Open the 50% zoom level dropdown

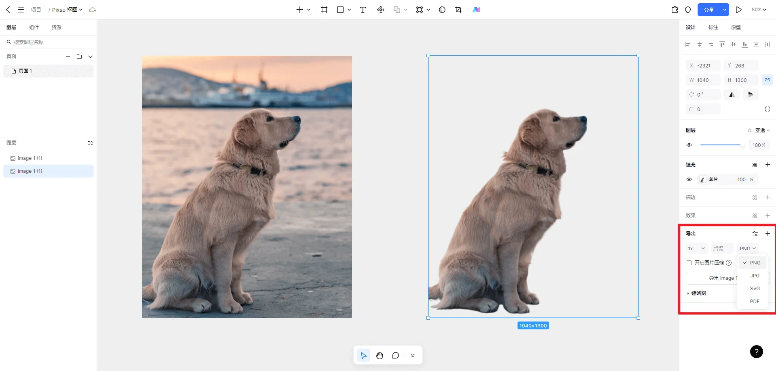[759, 10]
